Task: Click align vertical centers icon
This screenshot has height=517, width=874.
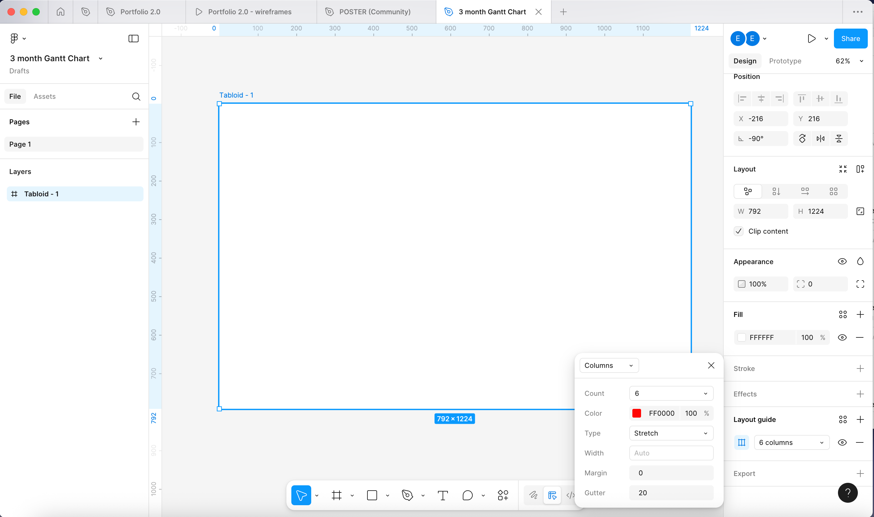Action: (x=820, y=99)
